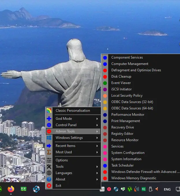180x196 pixels.
Task: Click the ENG language indicator
Action: 167,189
